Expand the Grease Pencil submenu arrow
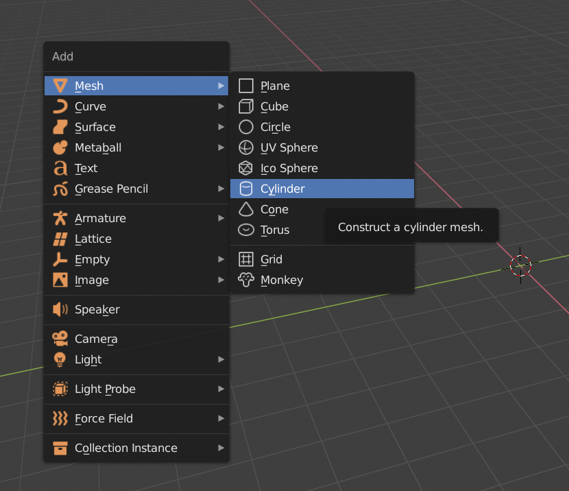569x491 pixels. coord(221,189)
